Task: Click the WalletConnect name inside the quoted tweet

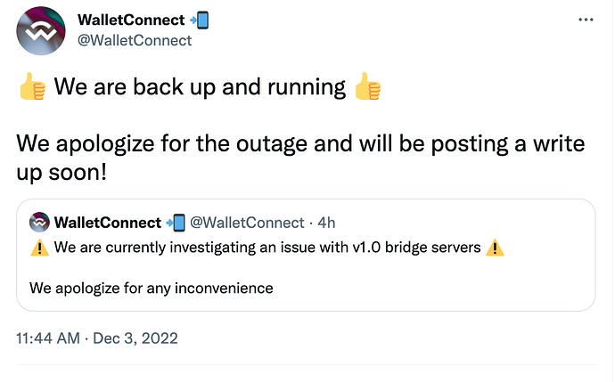Action: click(108, 222)
